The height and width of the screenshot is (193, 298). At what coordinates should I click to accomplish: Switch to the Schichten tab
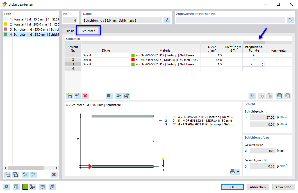pyautogui.click(x=88, y=31)
